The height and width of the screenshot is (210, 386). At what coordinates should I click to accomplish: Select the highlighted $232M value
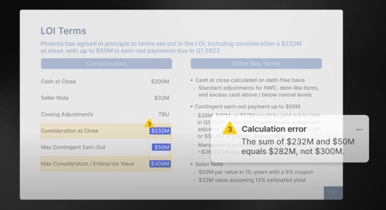(x=160, y=131)
